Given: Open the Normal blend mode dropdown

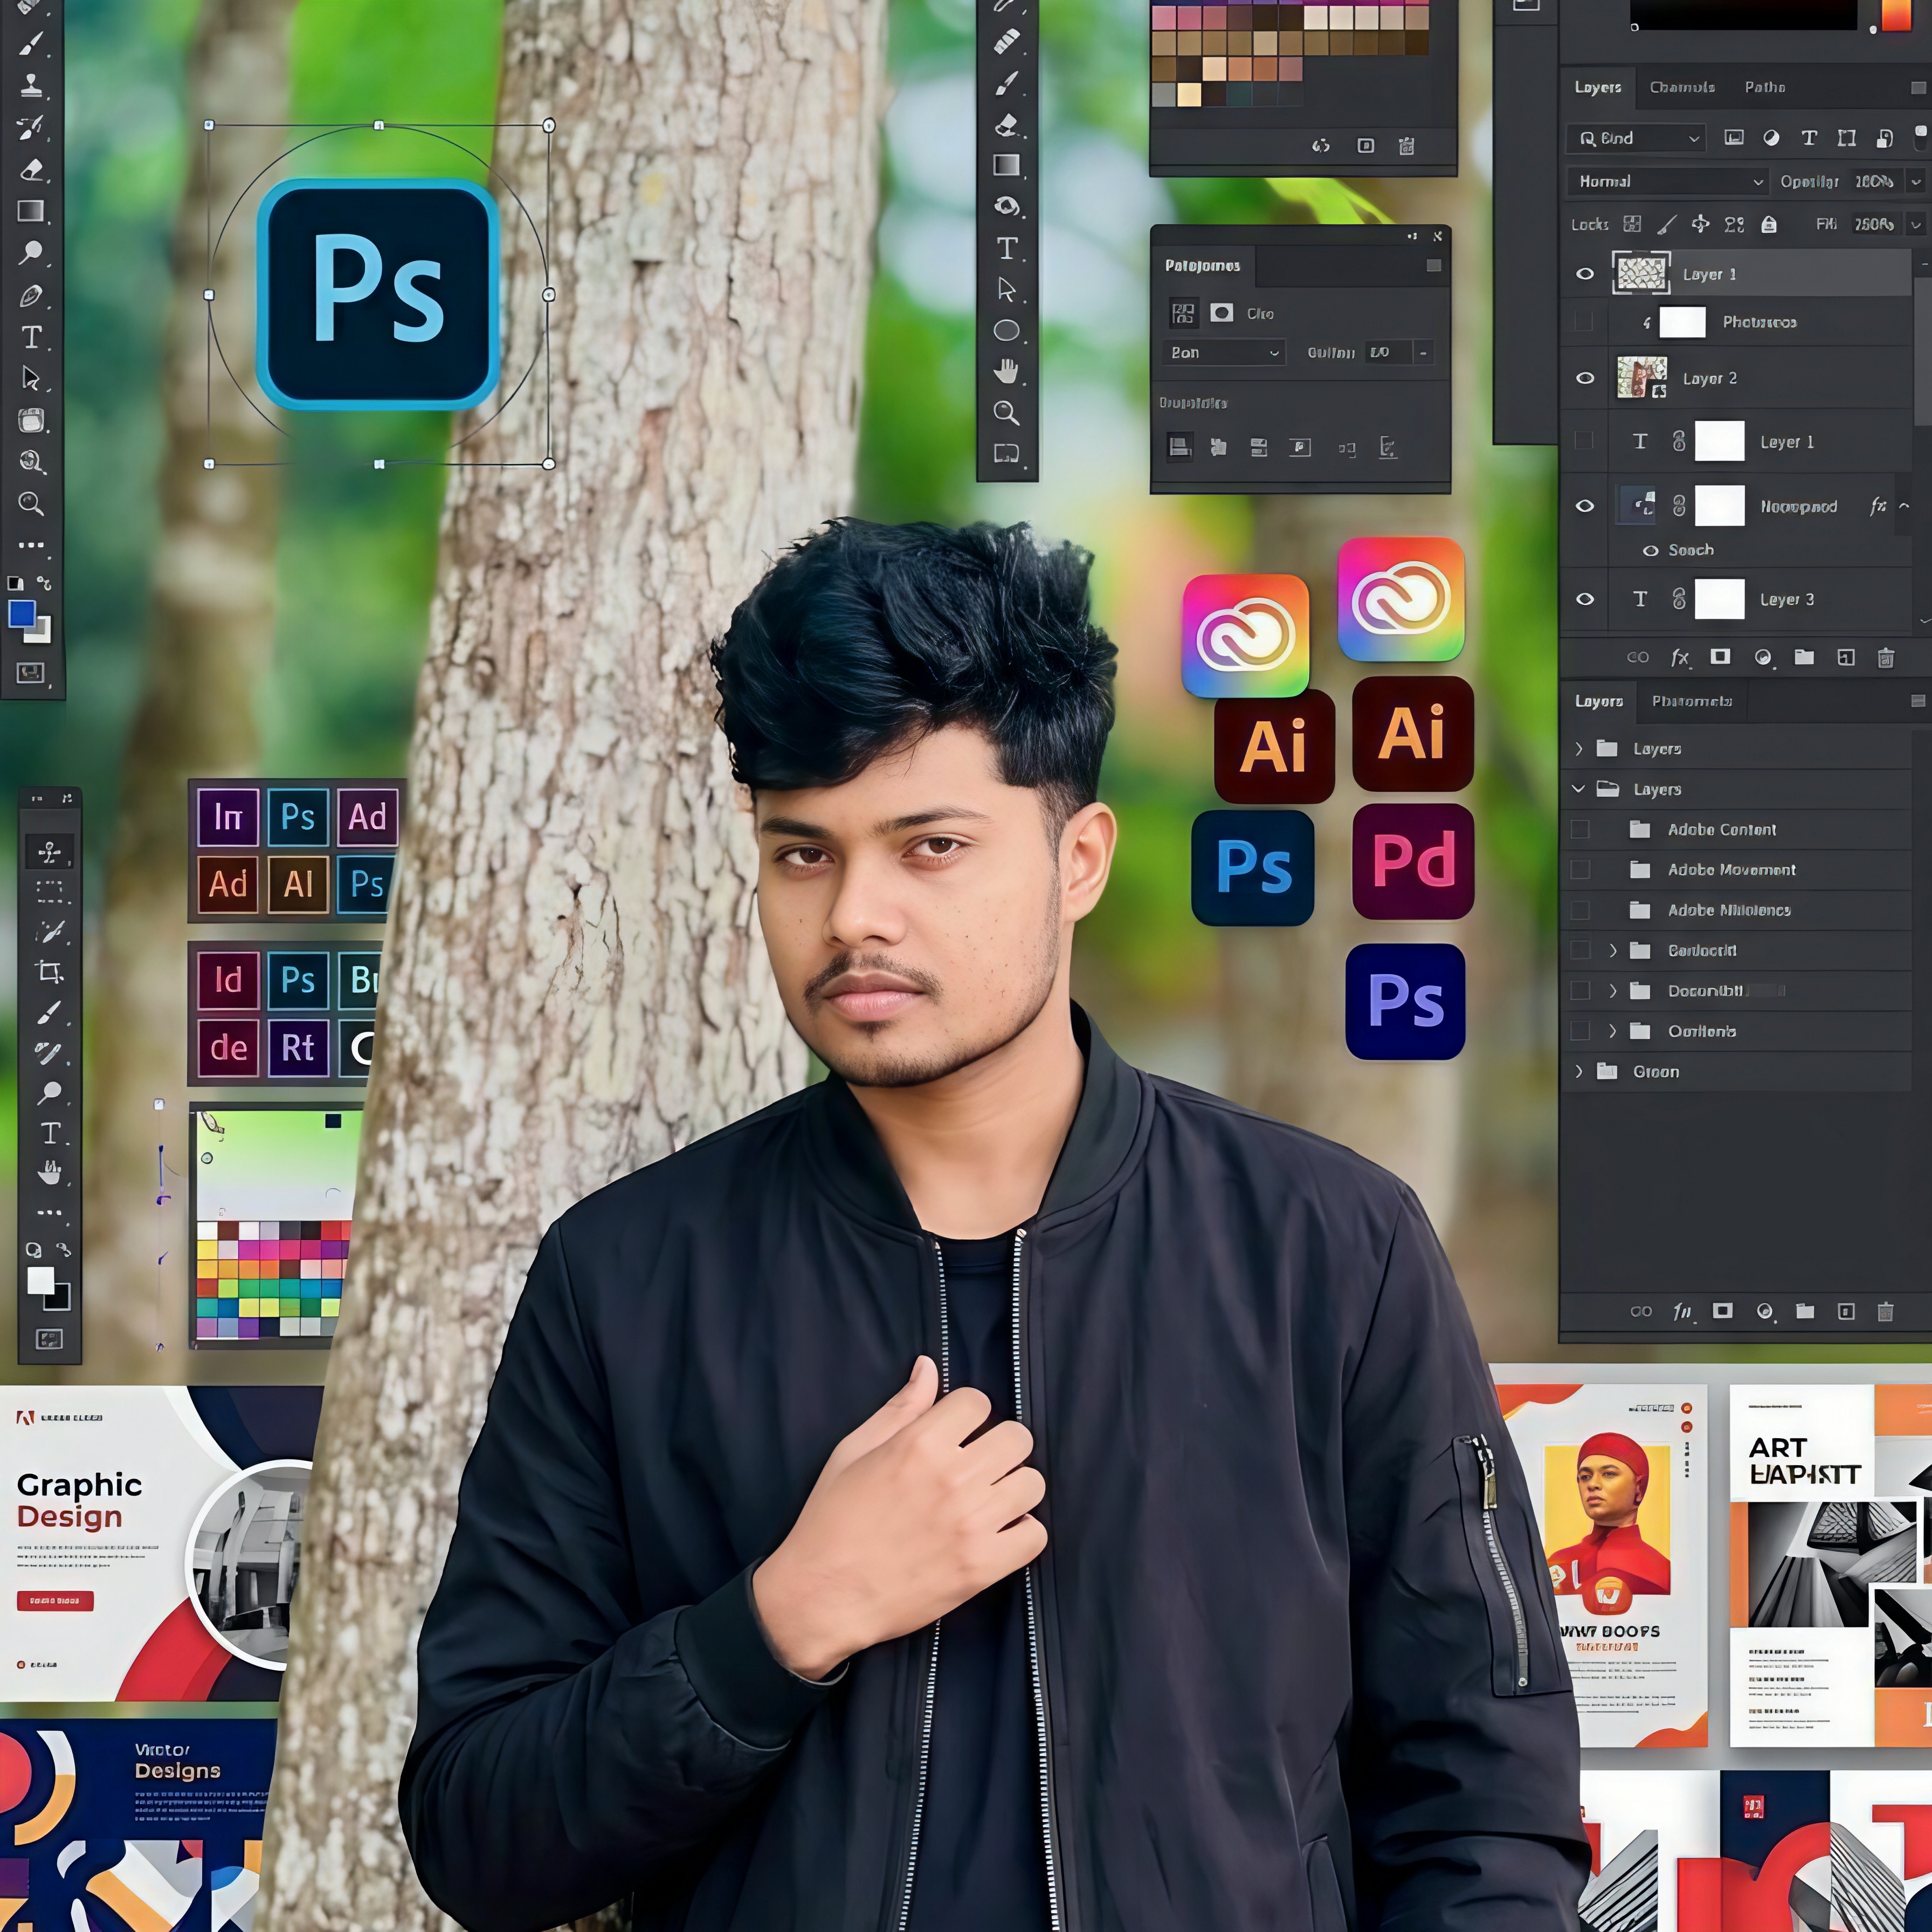Looking at the screenshot, I should 1668,181.
